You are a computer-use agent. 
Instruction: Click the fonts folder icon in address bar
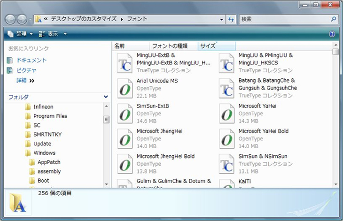click(x=38, y=19)
